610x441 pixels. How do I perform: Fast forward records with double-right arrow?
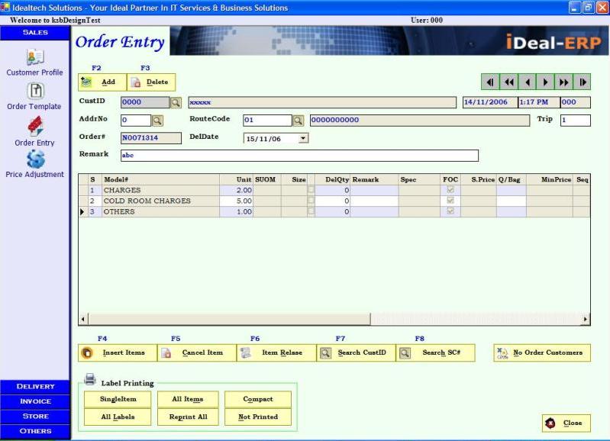pyautogui.click(x=563, y=82)
